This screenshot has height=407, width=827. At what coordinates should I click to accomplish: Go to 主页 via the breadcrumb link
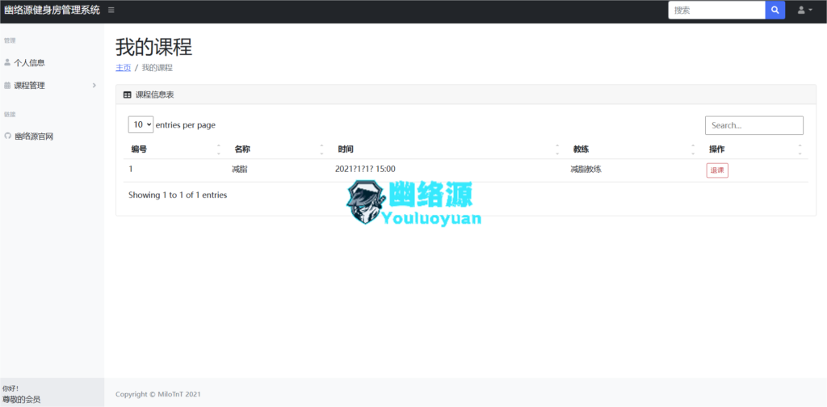[x=123, y=68]
